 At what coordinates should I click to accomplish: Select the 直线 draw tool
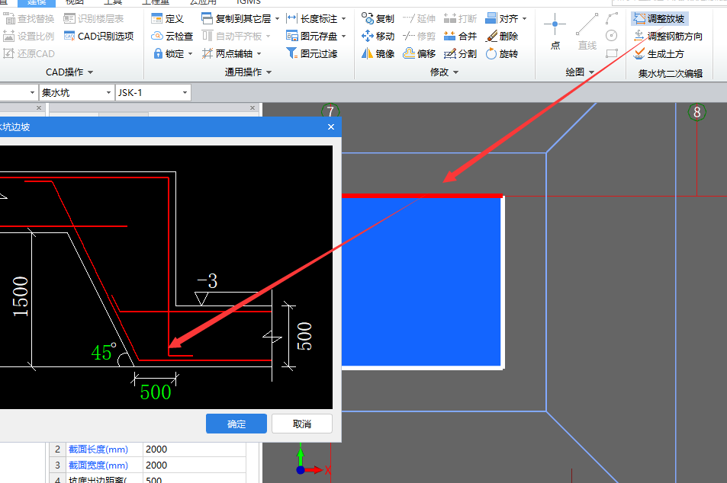[x=587, y=31]
